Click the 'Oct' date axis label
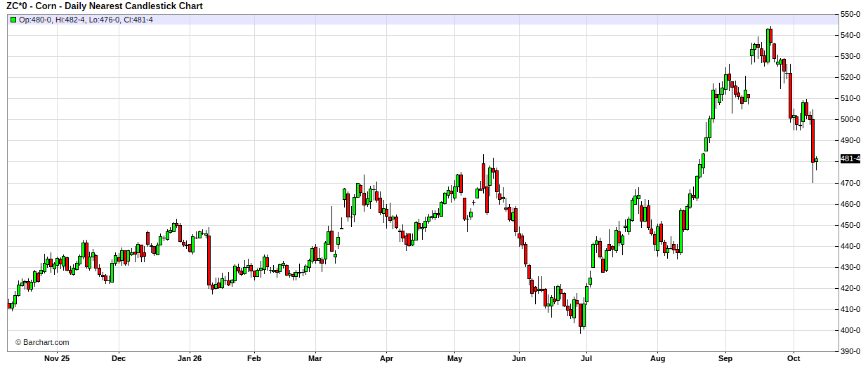Image resolution: width=868 pixels, height=380 pixels. click(794, 359)
